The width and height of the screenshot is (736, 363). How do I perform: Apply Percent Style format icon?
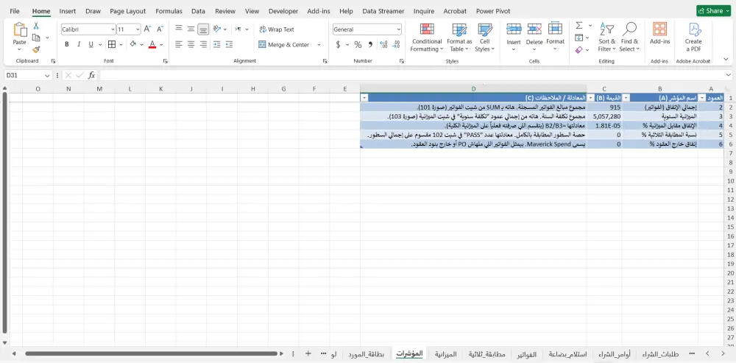(x=358, y=45)
